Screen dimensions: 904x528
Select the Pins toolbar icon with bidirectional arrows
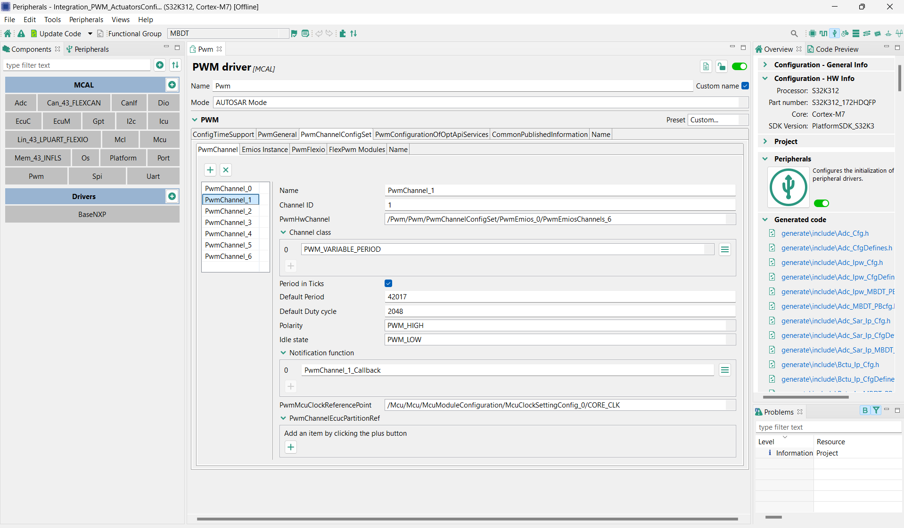[867, 33]
